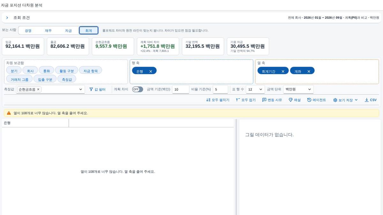
Task: Click the 모두 접기 collapse-all icon
Action: click(x=238, y=100)
